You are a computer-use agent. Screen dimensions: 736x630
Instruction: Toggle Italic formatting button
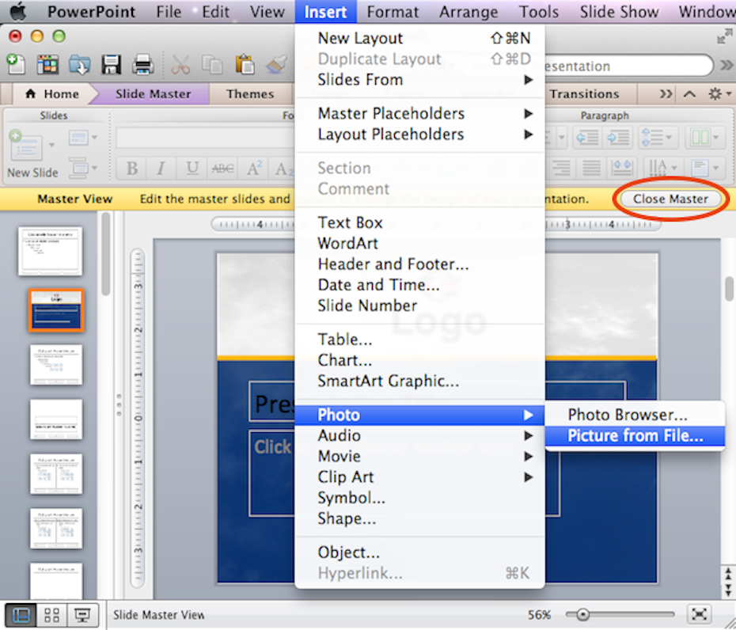tap(161, 169)
